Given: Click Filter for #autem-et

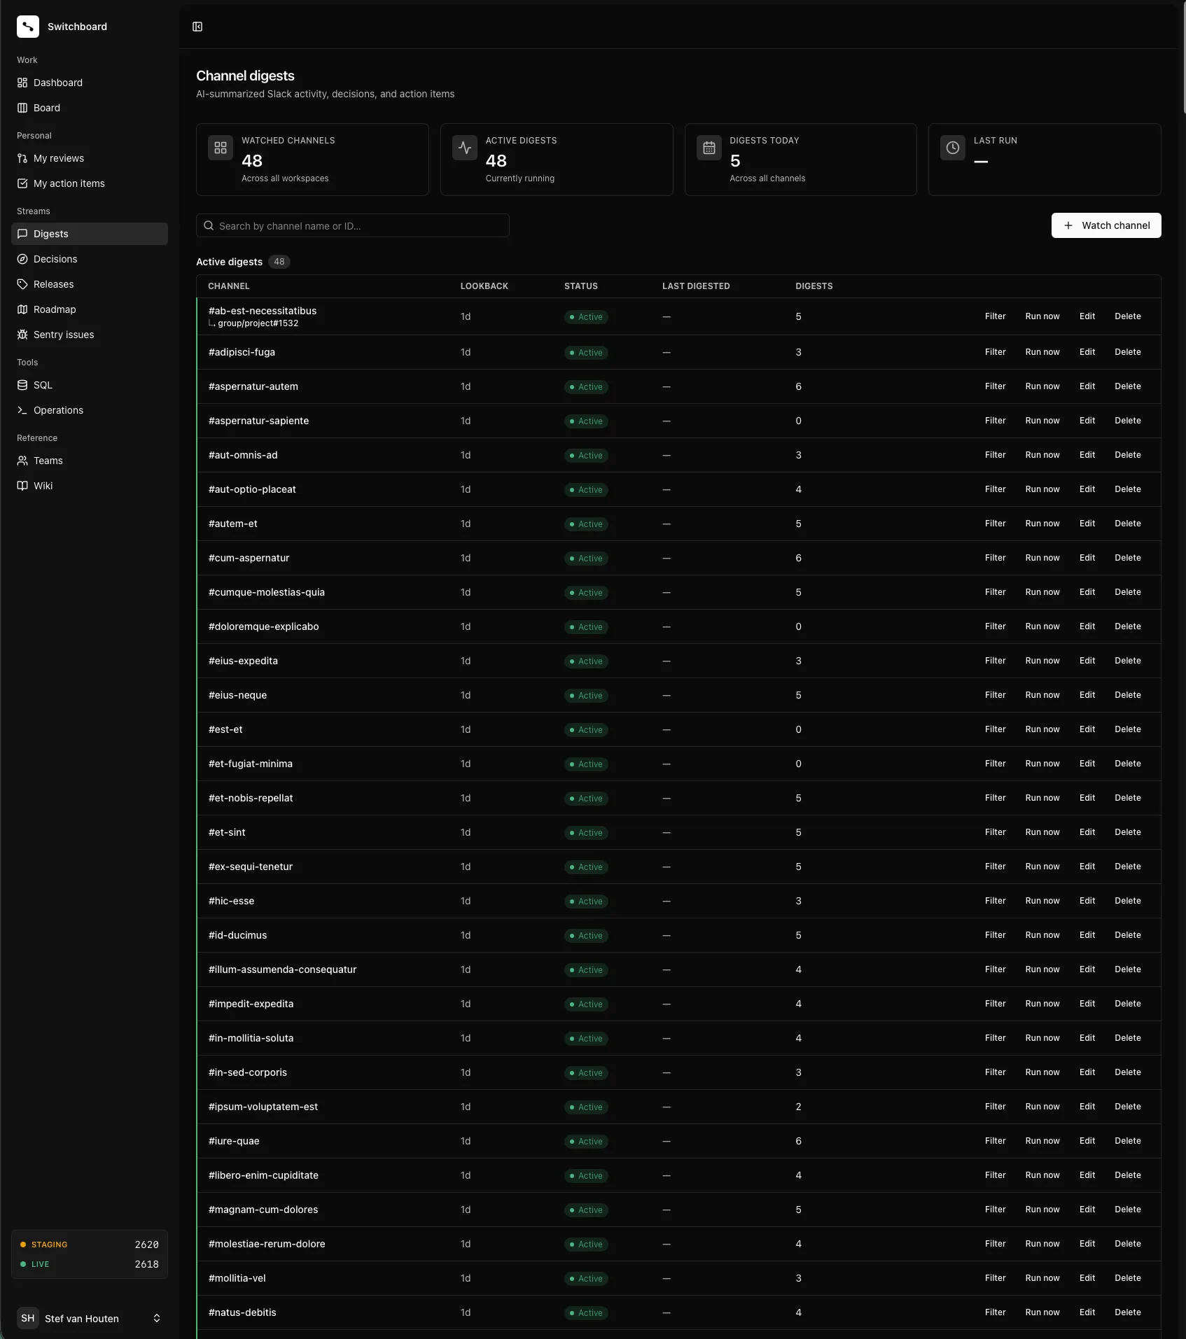Looking at the screenshot, I should (x=995, y=524).
